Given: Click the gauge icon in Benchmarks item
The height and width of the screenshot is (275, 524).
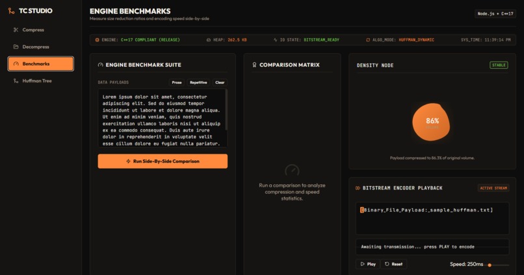Looking at the screenshot, I should pyautogui.click(x=16, y=64).
